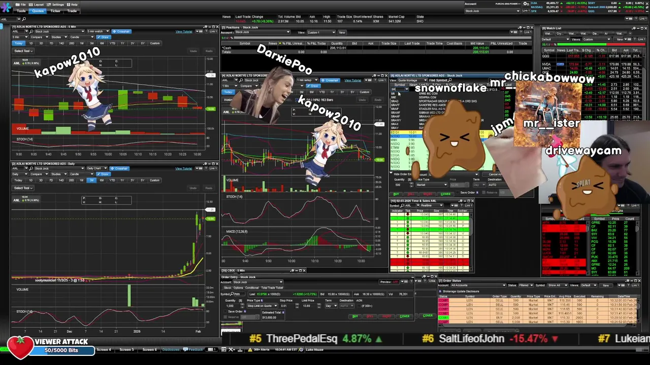
Task: Click Redo in the 5 Min chart
Action: [209, 51]
